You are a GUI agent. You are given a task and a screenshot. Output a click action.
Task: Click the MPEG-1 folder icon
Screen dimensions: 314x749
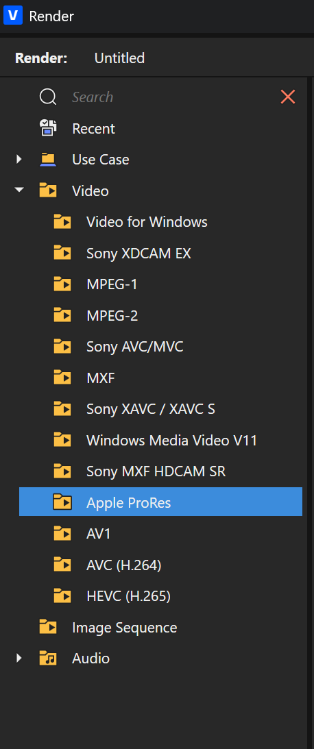click(x=62, y=284)
